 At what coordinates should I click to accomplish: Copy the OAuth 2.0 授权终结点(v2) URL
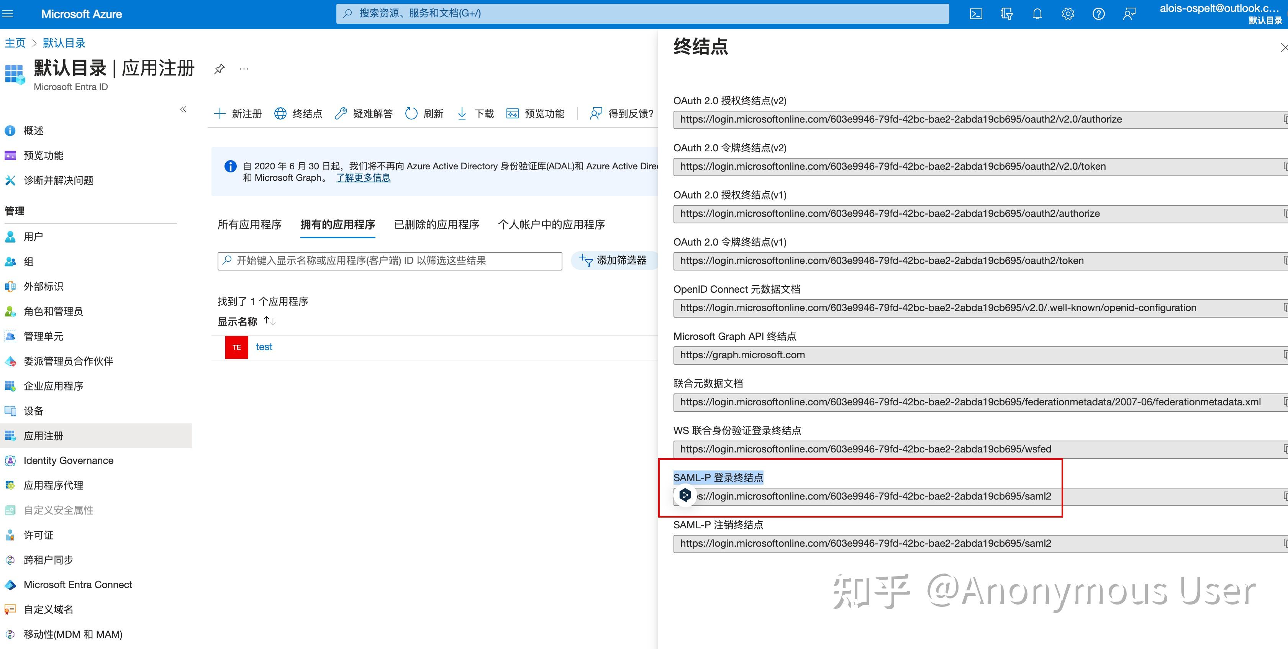(1285, 119)
